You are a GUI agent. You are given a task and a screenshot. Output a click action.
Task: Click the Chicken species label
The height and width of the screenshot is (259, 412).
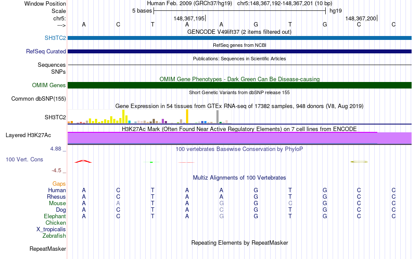pyautogui.click(x=56, y=223)
